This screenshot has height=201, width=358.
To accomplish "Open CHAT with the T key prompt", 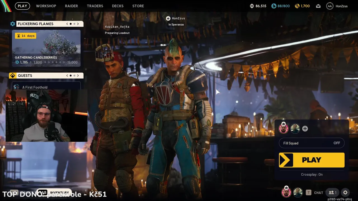I will point(314,193).
